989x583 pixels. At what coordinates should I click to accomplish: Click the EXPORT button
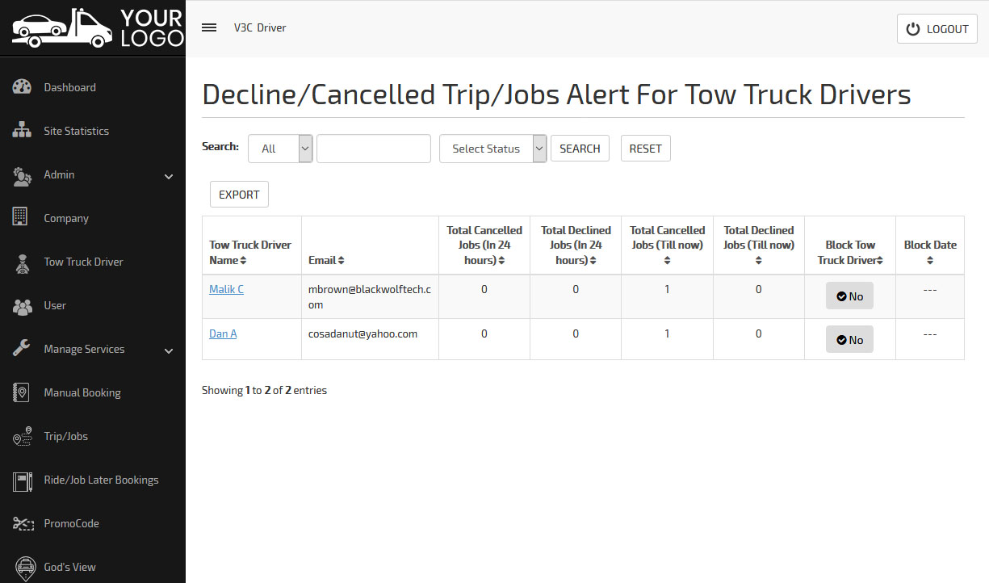pyautogui.click(x=239, y=195)
